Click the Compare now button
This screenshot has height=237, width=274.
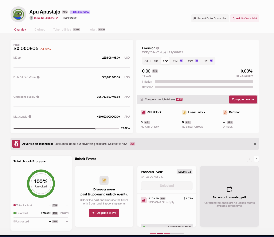243,99
